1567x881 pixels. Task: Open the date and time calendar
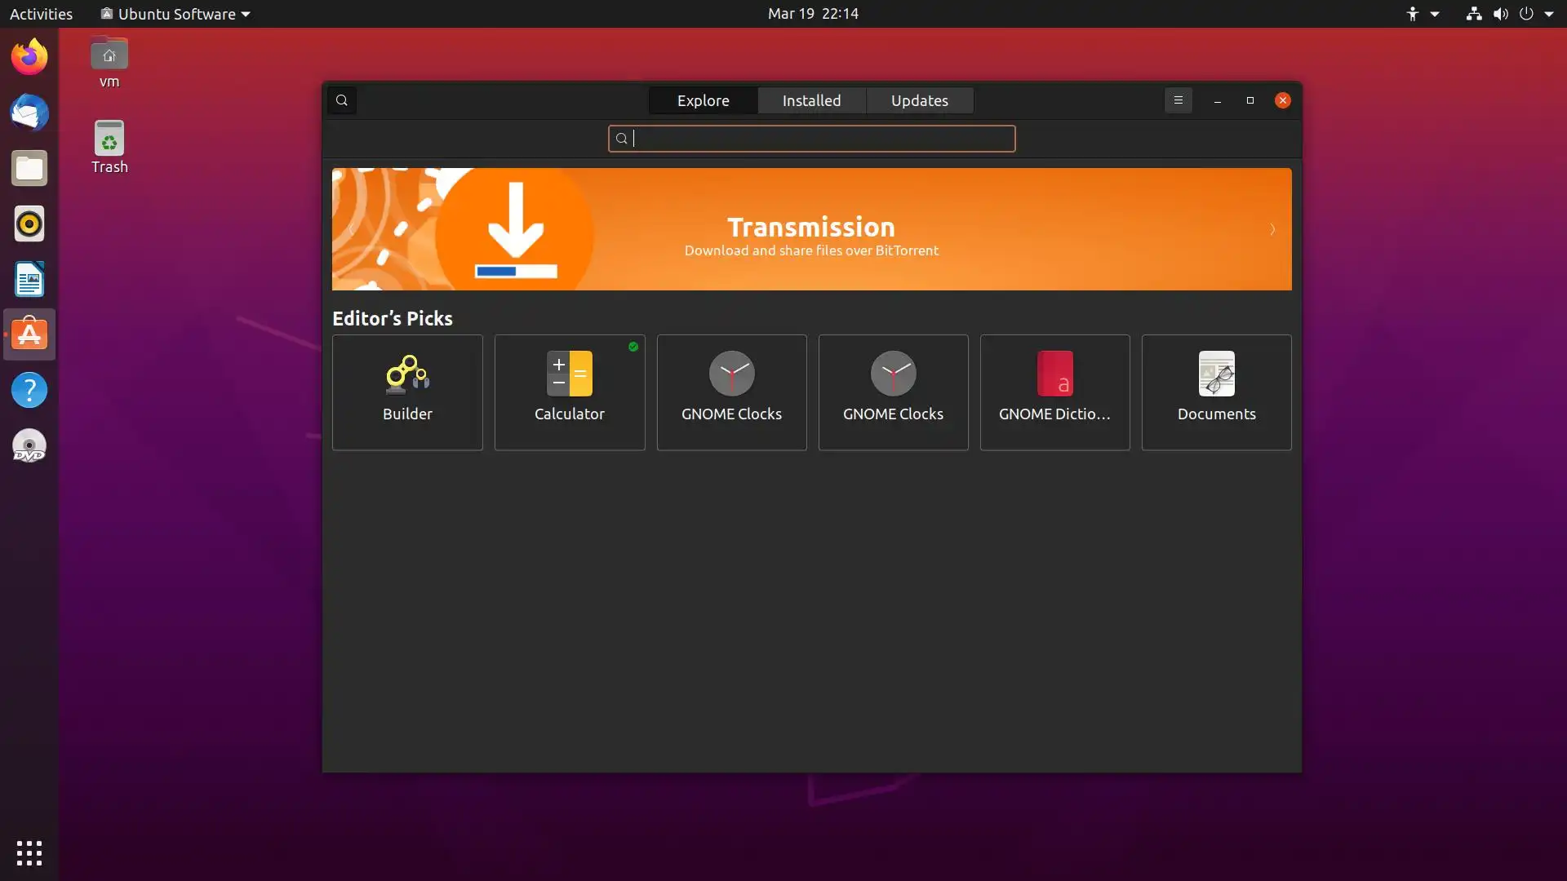tap(813, 14)
